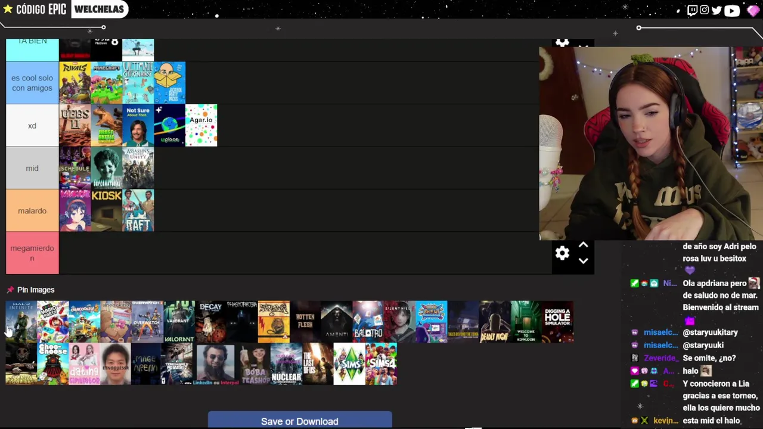
Task: Click the 'es cool solo con amigos' tier label
Action: pos(32,83)
